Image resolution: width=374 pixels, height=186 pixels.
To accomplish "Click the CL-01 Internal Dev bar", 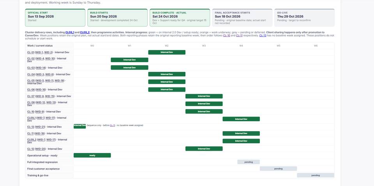I will click(x=167, y=52).
